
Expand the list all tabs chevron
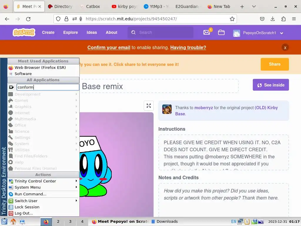tap(254, 6)
